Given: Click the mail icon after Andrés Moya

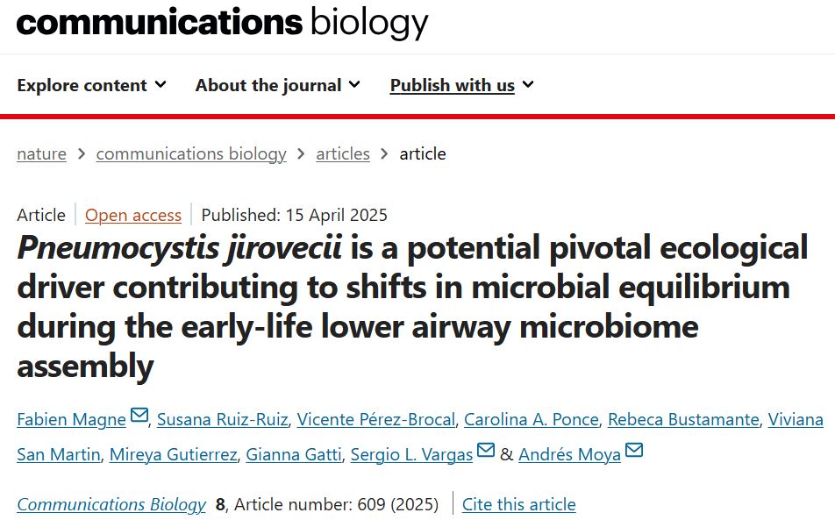Looking at the screenshot, I should [634, 451].
